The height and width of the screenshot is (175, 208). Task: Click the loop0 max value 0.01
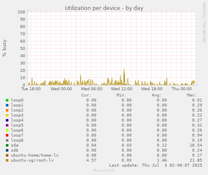[x=197, y=100]
